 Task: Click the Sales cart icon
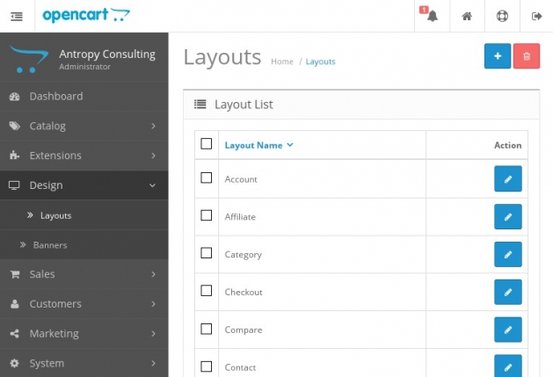coord(14,274)
